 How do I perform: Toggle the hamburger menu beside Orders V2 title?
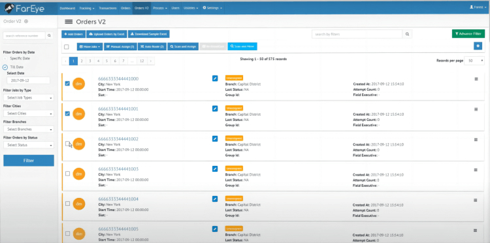[69, 22]
